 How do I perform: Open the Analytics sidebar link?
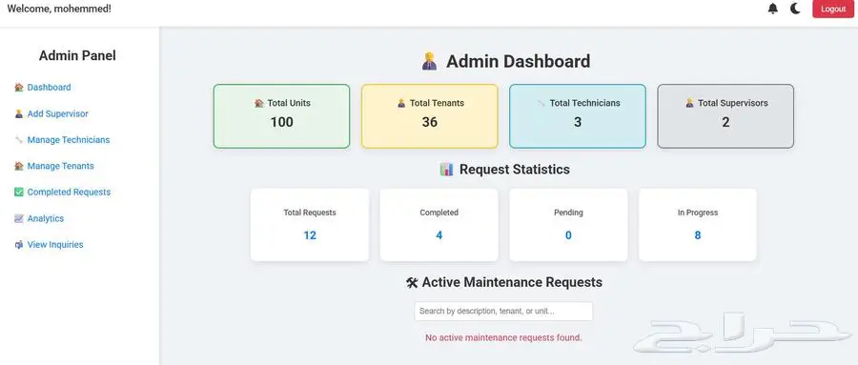click(x=46, y=218)
